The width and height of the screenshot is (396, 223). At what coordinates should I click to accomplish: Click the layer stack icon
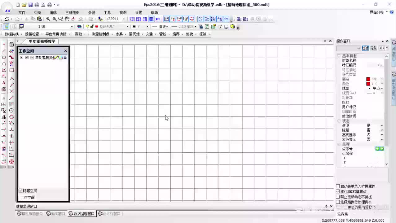(x=79, y=27)
